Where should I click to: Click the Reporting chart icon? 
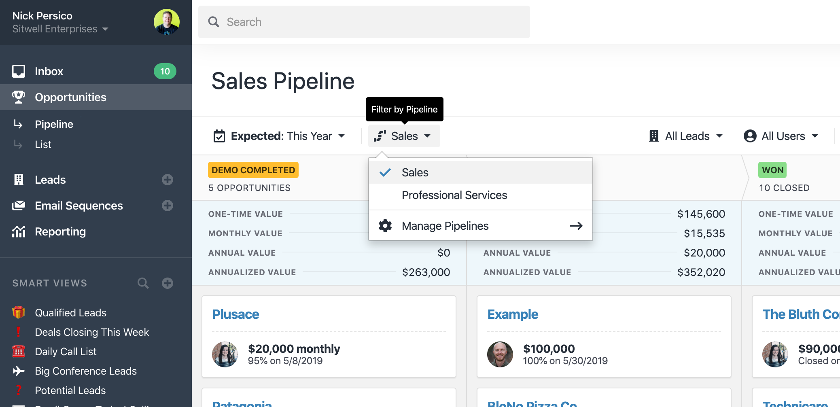tap(19, 231)
